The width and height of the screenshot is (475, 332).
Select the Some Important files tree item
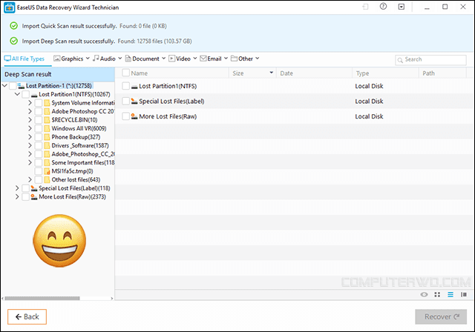click(82, 163)
